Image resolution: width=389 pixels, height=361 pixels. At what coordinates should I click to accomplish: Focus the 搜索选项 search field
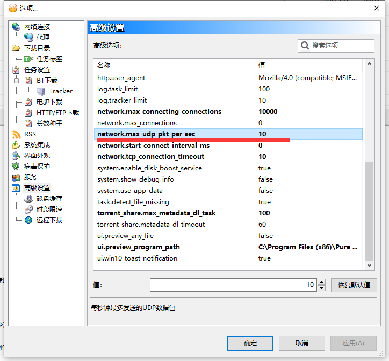(x=336, y=46)
